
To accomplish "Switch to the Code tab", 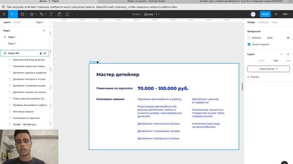I will click(275, 22).
